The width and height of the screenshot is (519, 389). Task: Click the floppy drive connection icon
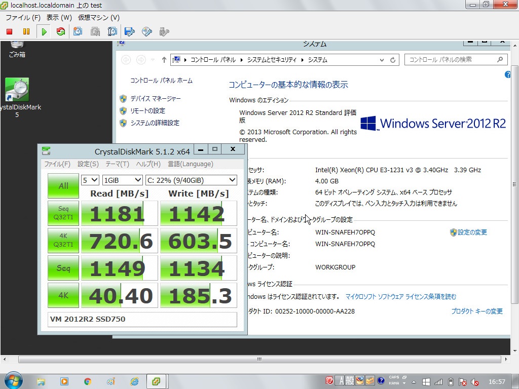coord(130,31)
